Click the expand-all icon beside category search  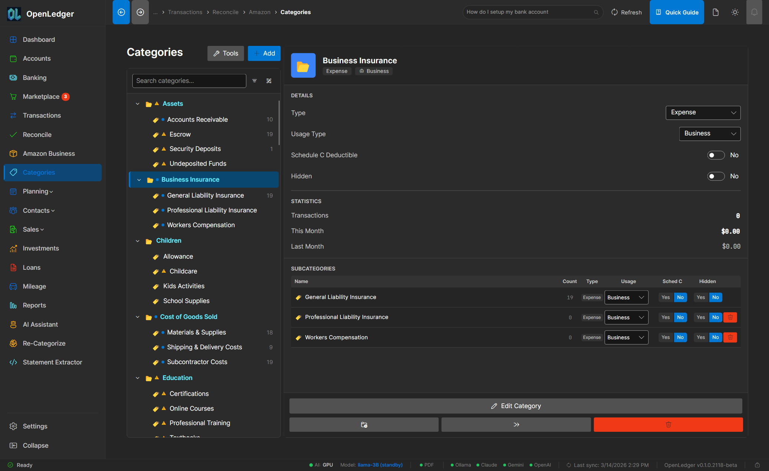269,81
